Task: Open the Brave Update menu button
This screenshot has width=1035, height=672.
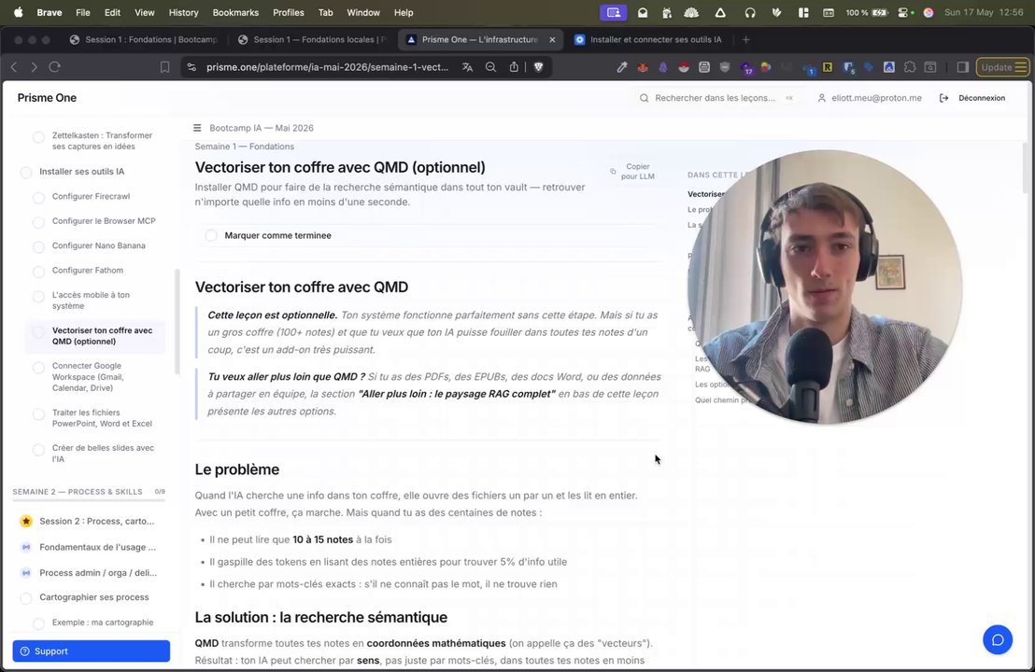Action: pyautogui.click(x=1002, y=67)
